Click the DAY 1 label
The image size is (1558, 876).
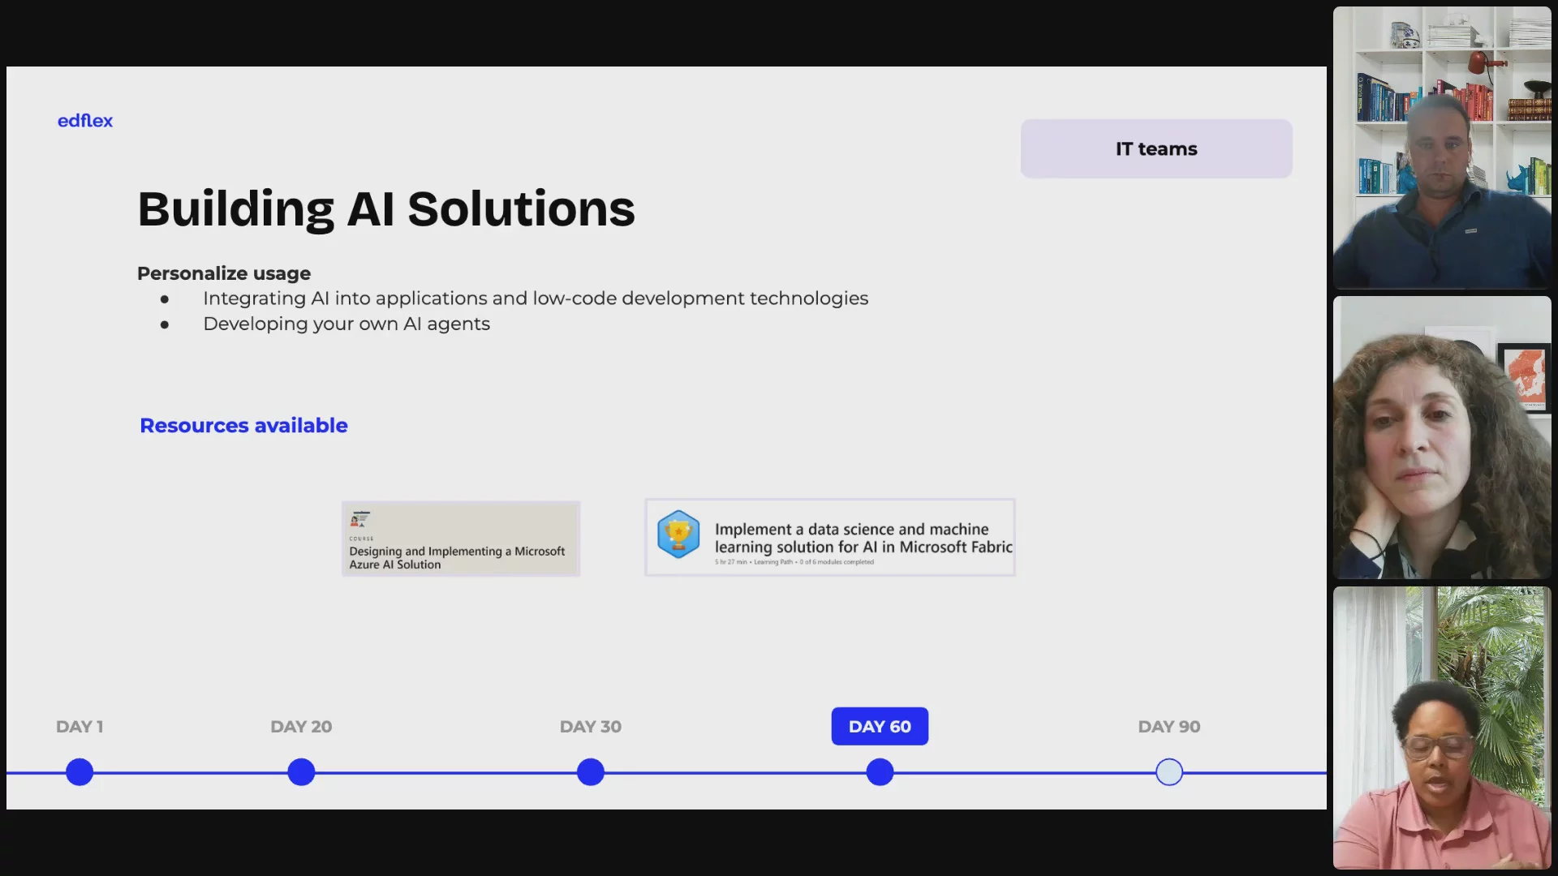(80, 727)
